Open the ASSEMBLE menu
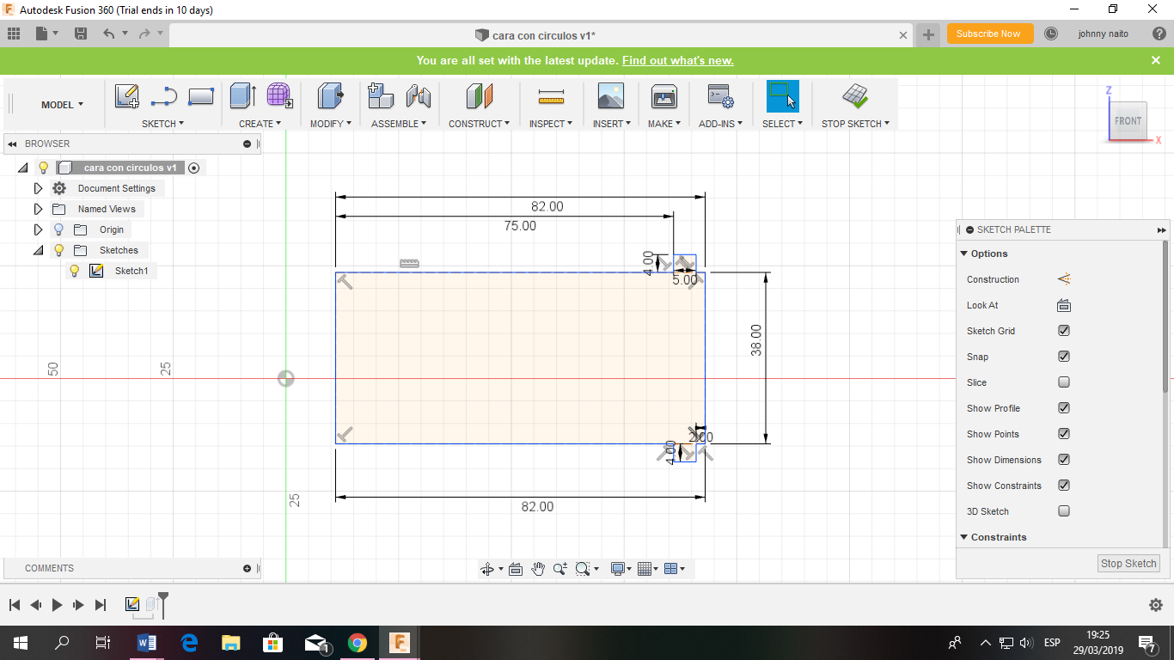 (400, 124)
